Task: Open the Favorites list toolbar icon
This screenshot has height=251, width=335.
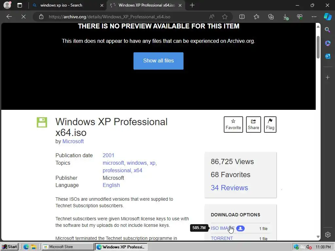Action: point(256,17)
